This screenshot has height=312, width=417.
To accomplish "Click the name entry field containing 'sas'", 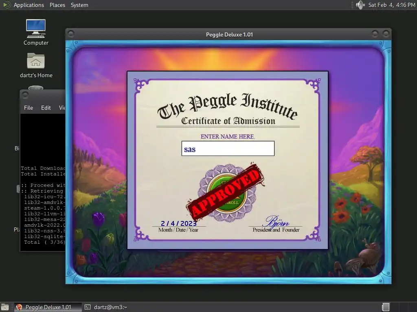I will click(228, 149).
